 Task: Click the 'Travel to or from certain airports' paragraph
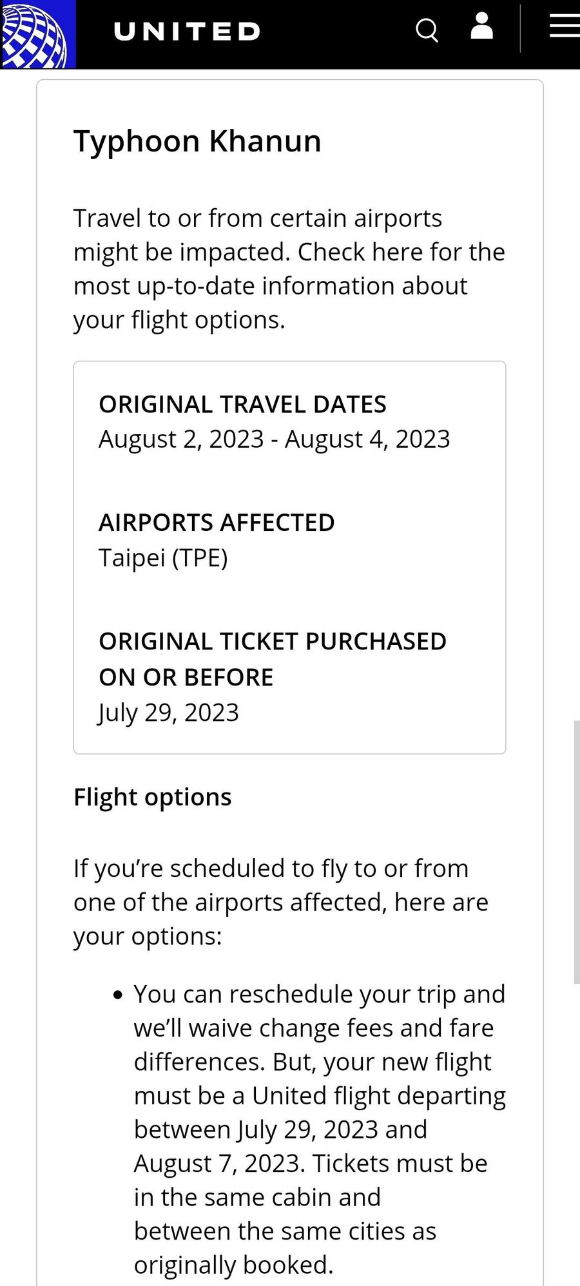289,269
